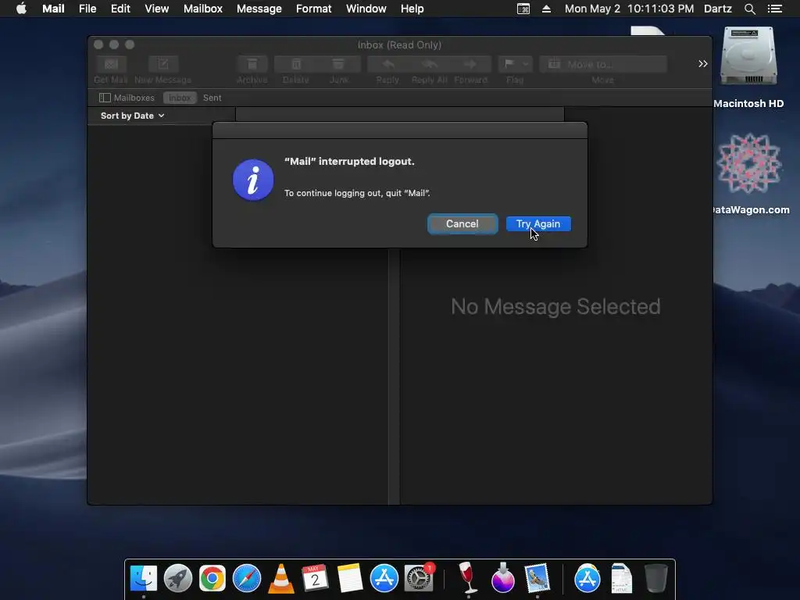Launch Safari from the Dock
800x600 pixels.
pos(247,578)
